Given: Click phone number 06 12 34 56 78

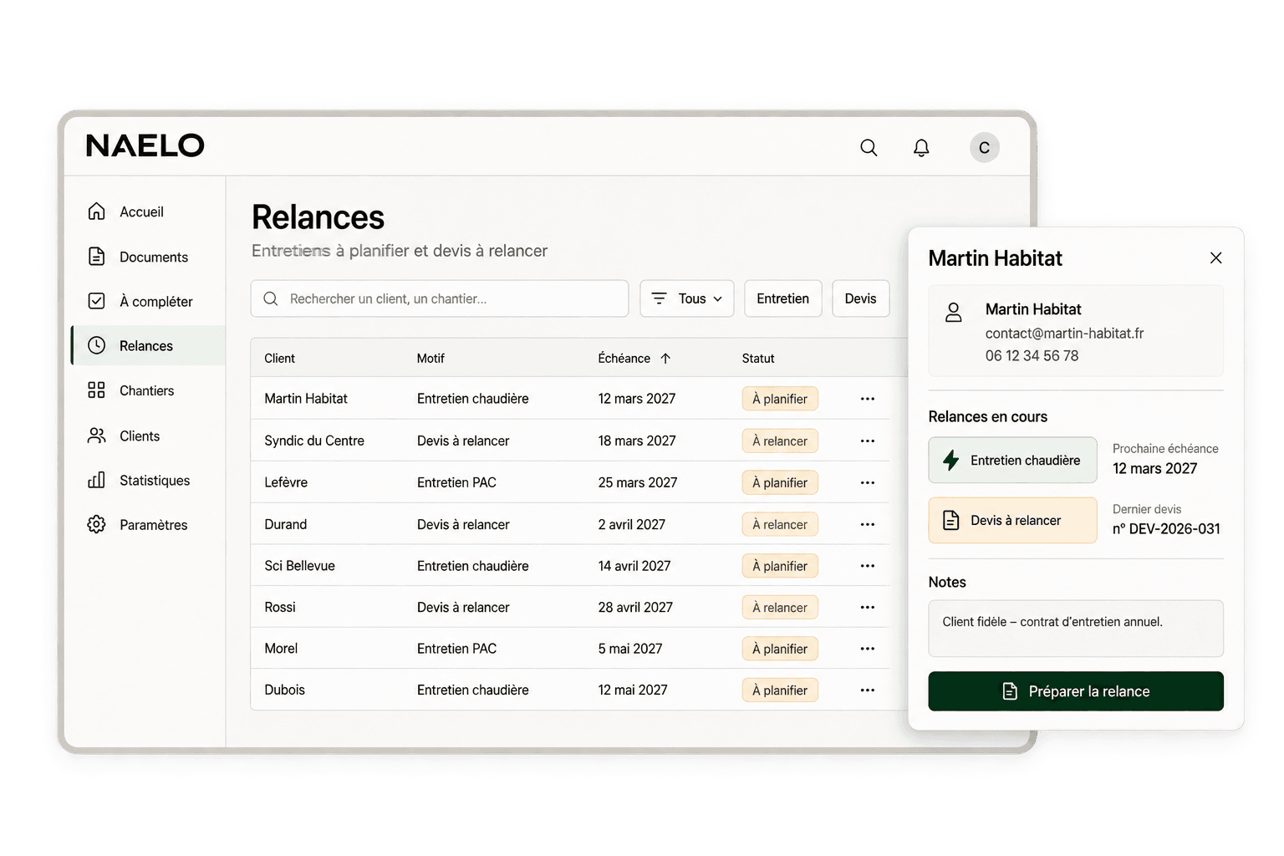Looking at the screenshot, I should coord(1032,356).
